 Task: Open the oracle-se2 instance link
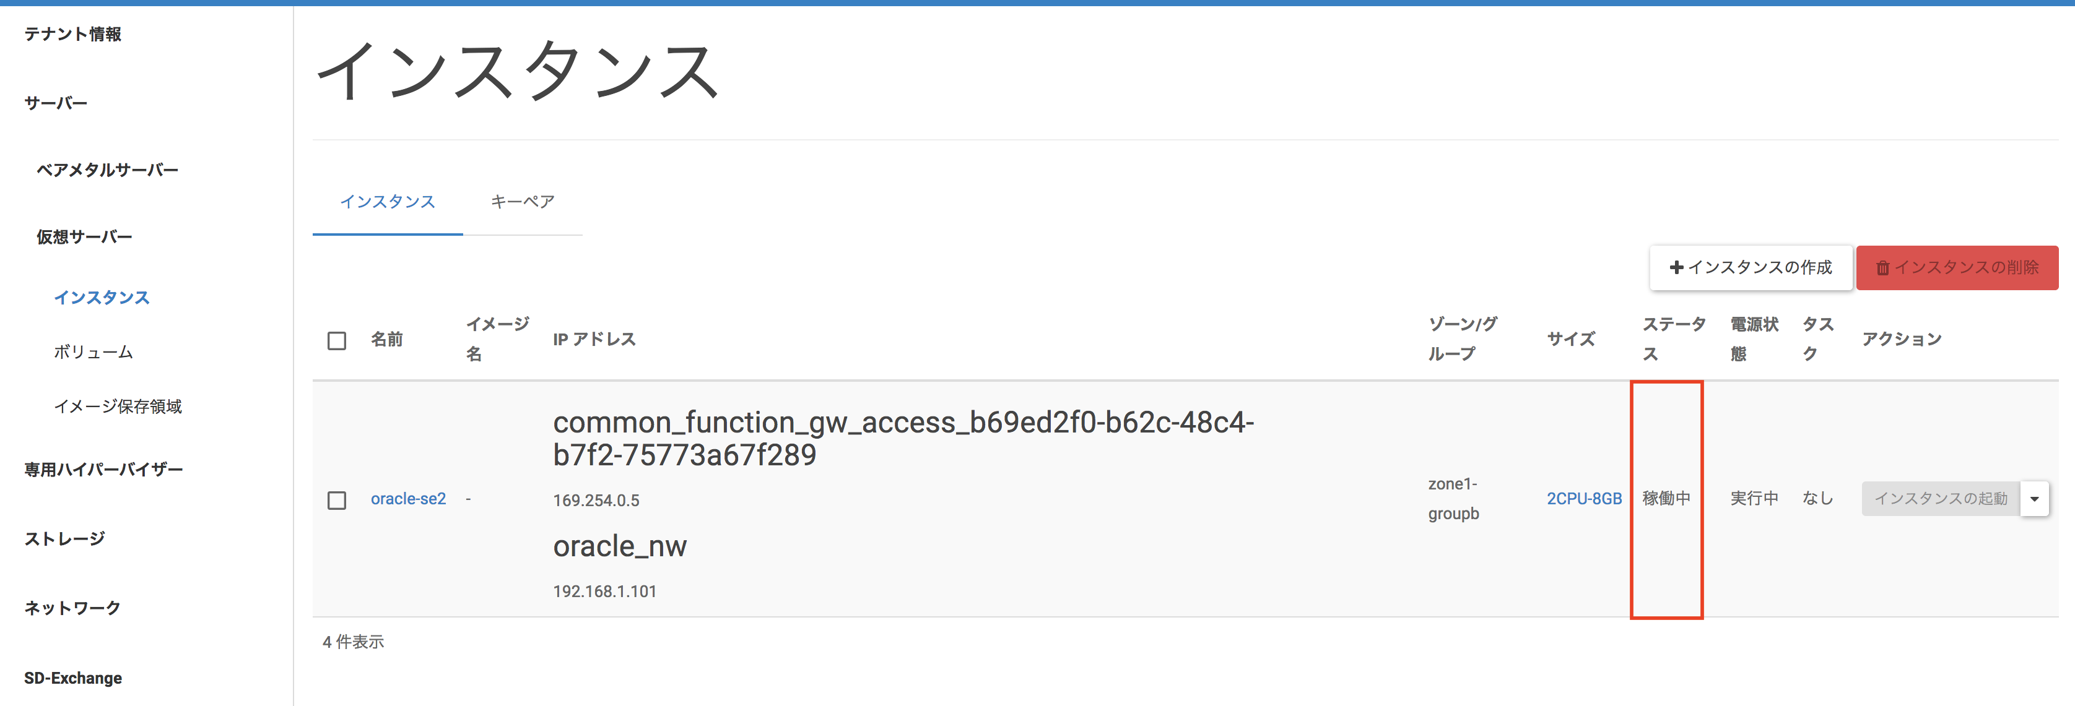(407, 499)
